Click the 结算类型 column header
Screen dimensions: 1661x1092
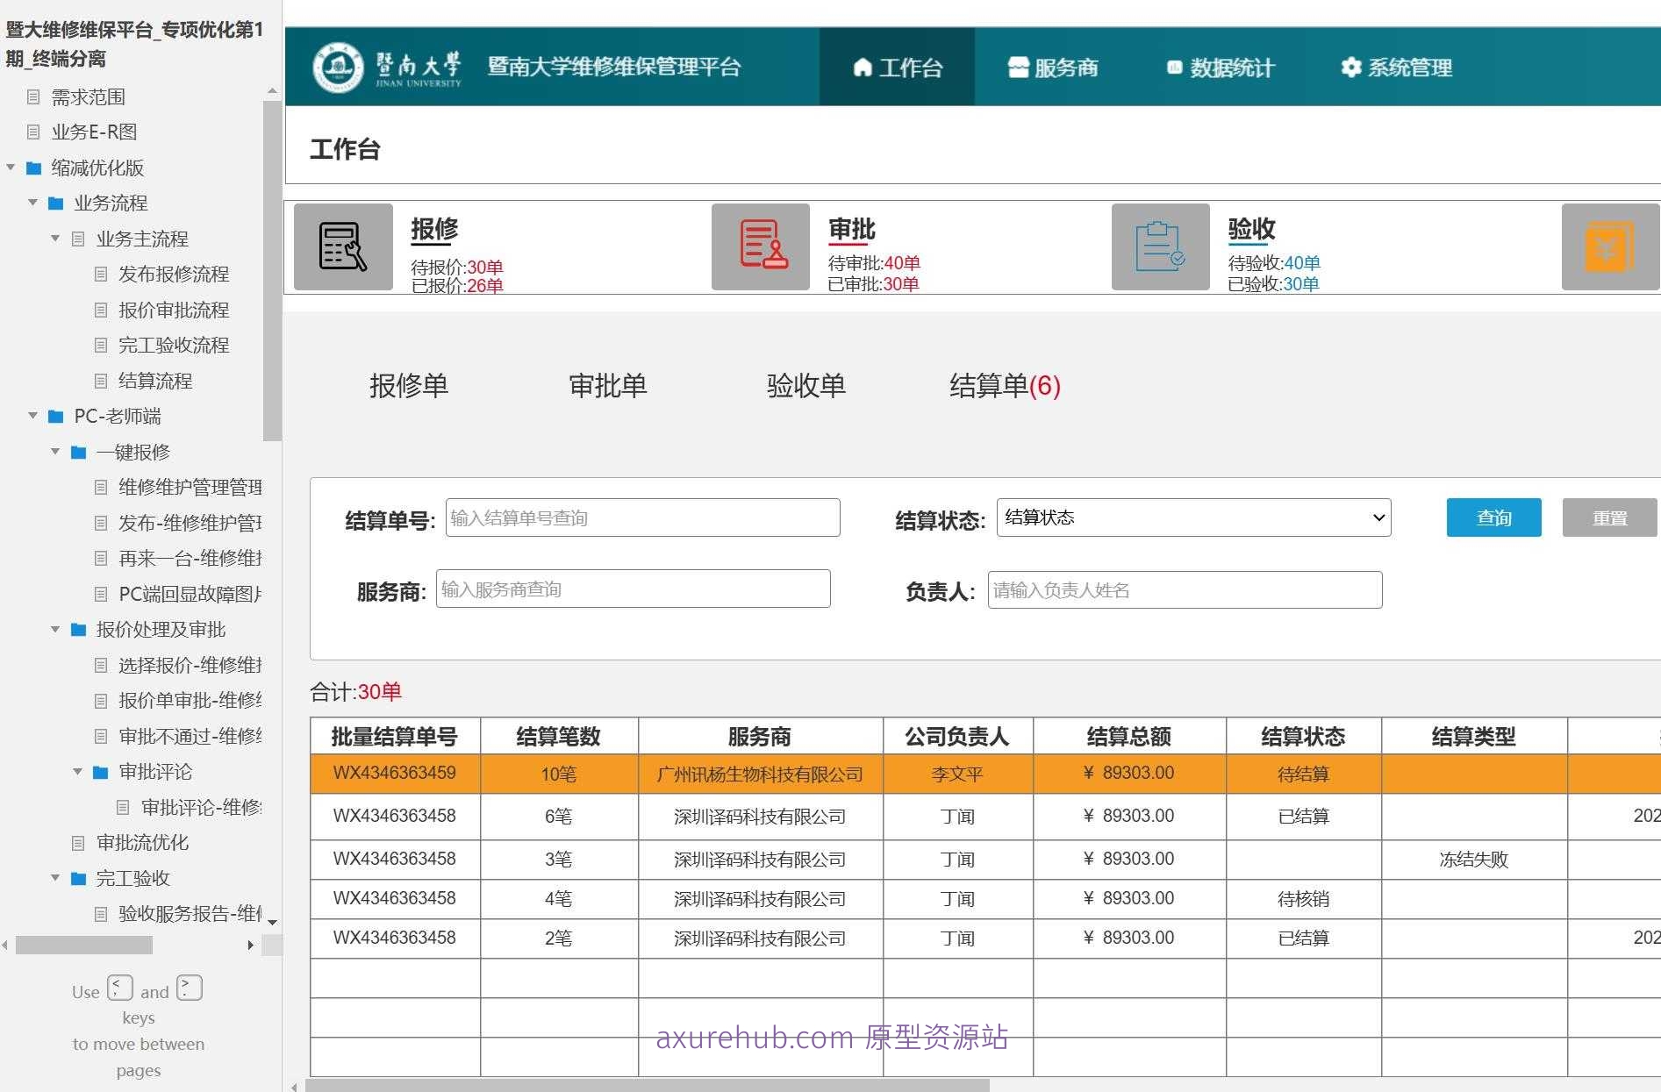(1474, 736)
